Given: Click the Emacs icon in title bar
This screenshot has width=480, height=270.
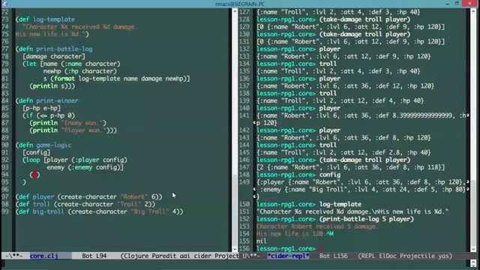Looking at the screenshot, I should pos(4,4).
